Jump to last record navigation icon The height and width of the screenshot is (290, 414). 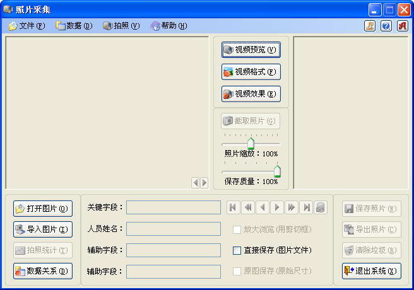coord(306,207)
